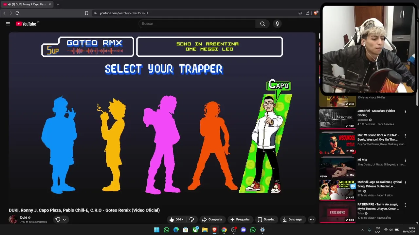Open the first WhatsApp taskbar icon
419x235 pixels.
[x=166, y=230]
